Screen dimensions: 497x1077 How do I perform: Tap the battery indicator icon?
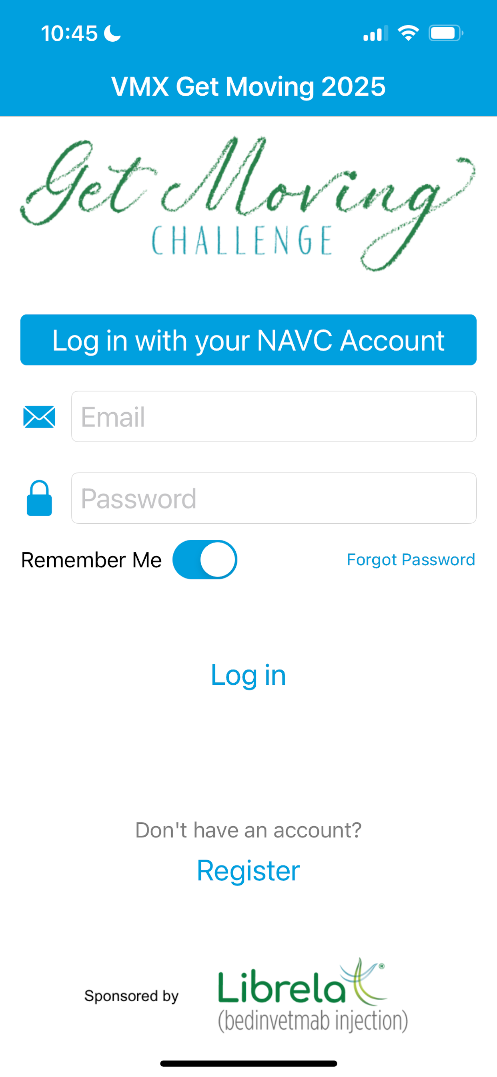(446, 33)
